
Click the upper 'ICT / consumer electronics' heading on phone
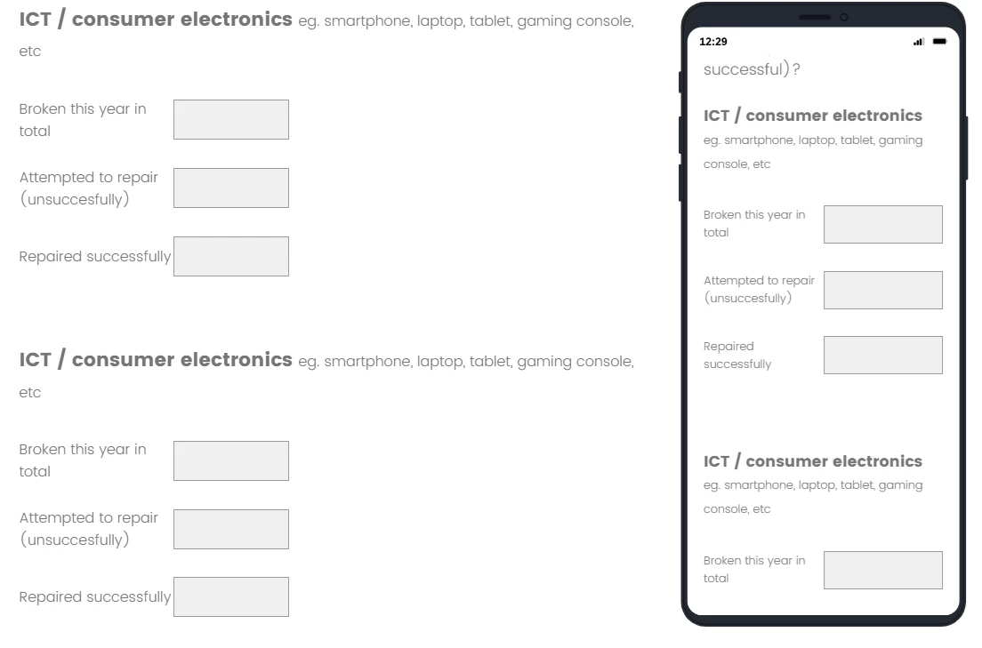click(812, 116)
